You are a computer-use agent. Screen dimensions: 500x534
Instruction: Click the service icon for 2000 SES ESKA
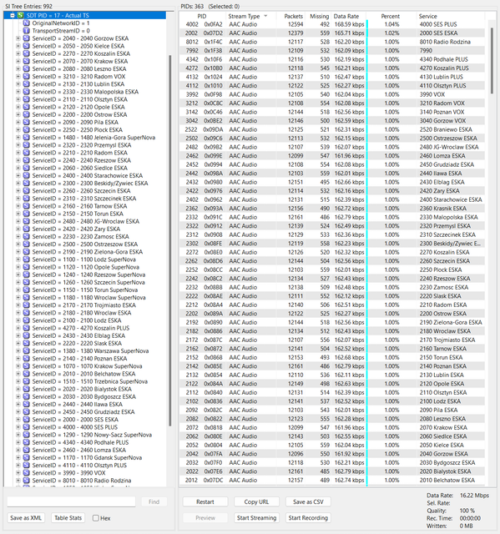click(x=26, y=419)
